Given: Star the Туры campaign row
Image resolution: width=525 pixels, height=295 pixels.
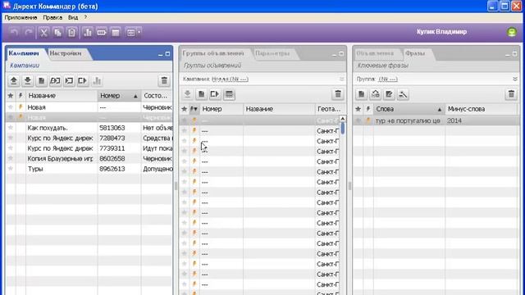Looking at the screenshot, I should pos(11,168).
